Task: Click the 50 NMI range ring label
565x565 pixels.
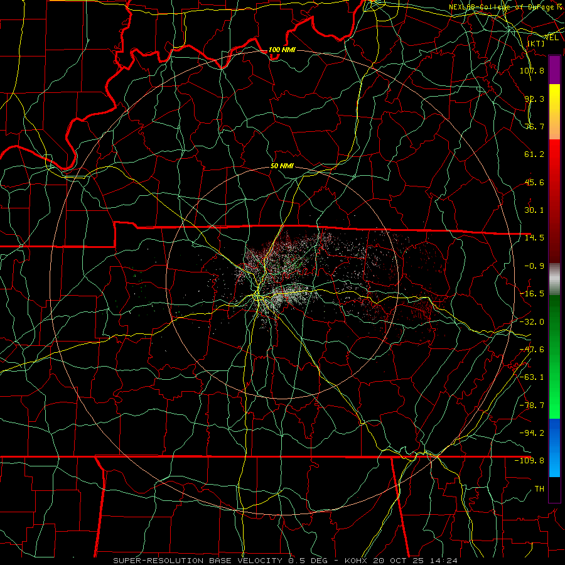Action: (282, 166)
